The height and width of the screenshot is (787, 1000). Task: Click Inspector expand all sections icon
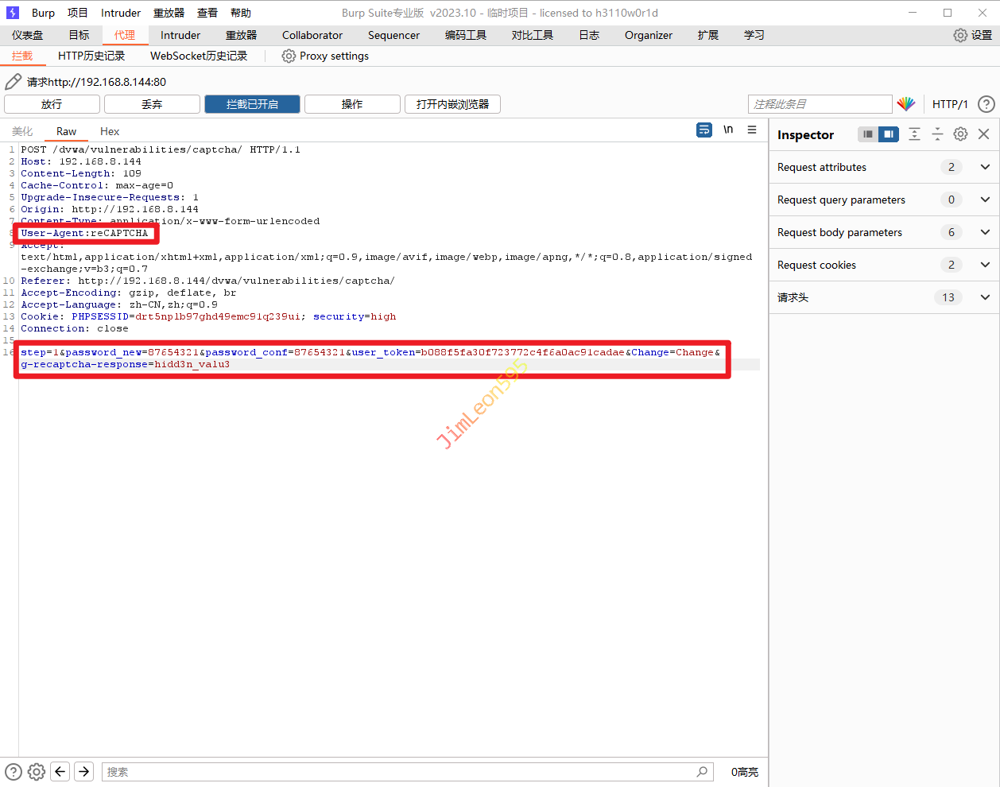click(x=914, y=134)
